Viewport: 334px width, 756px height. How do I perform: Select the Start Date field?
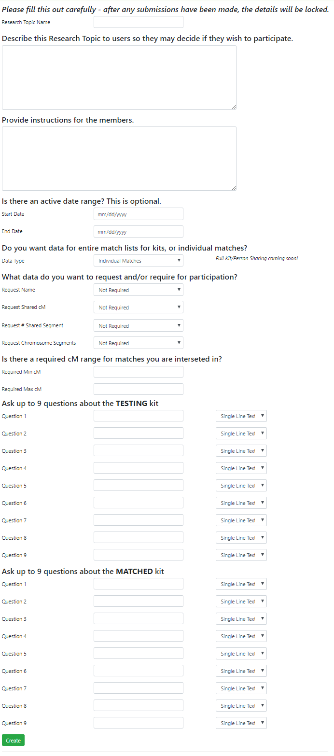coord(138,214)
